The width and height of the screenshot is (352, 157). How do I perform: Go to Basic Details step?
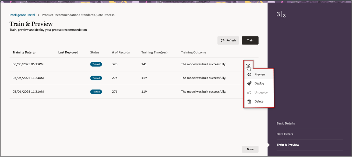[286, 123]
